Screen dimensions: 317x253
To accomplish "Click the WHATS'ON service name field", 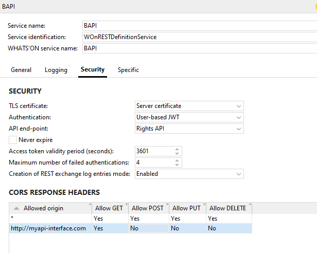I will pos(199,48).
